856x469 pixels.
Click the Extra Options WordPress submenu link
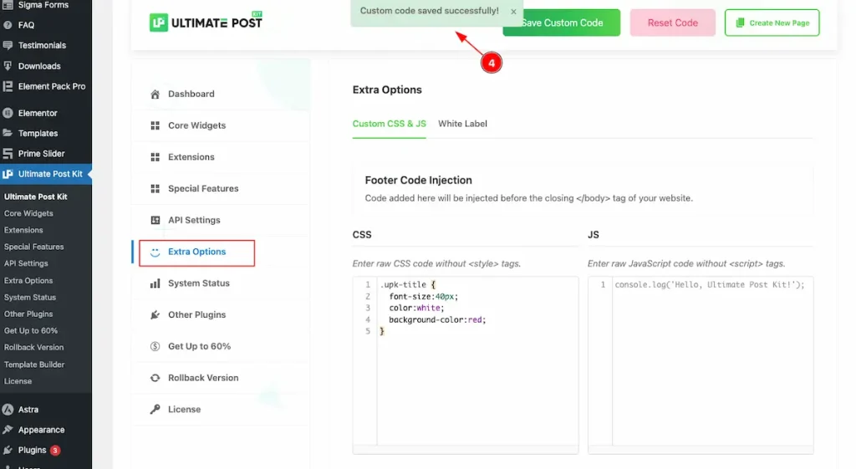pos(28,281)
